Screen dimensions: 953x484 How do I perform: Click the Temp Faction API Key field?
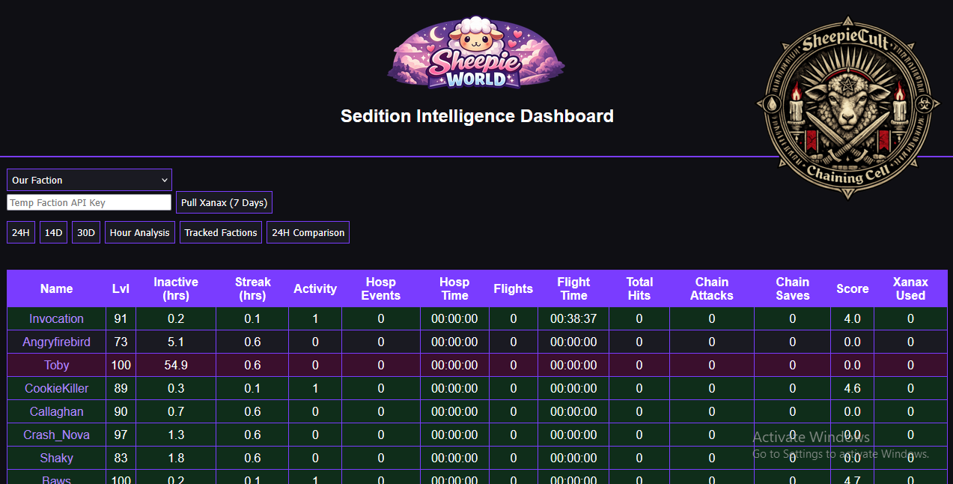click(89, 203)
